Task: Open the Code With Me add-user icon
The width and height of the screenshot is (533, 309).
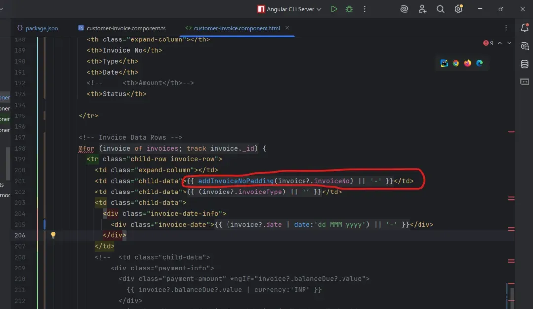Action: (422, 9)
